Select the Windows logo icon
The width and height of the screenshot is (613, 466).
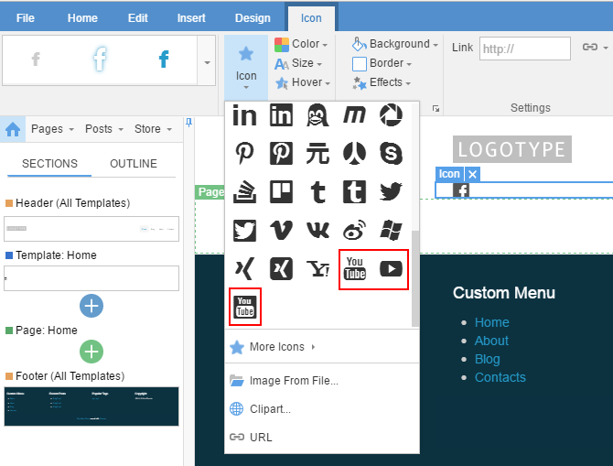tap(391, 230)
